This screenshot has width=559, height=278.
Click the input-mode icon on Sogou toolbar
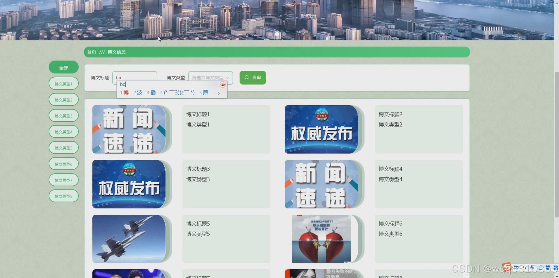click(x=516, y=268)
